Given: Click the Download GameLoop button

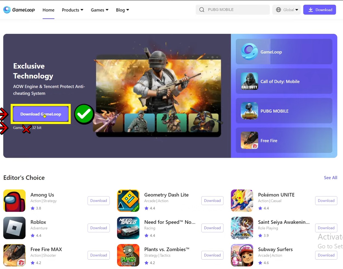Looking at the screenshot, I should [x=41, y=114].
